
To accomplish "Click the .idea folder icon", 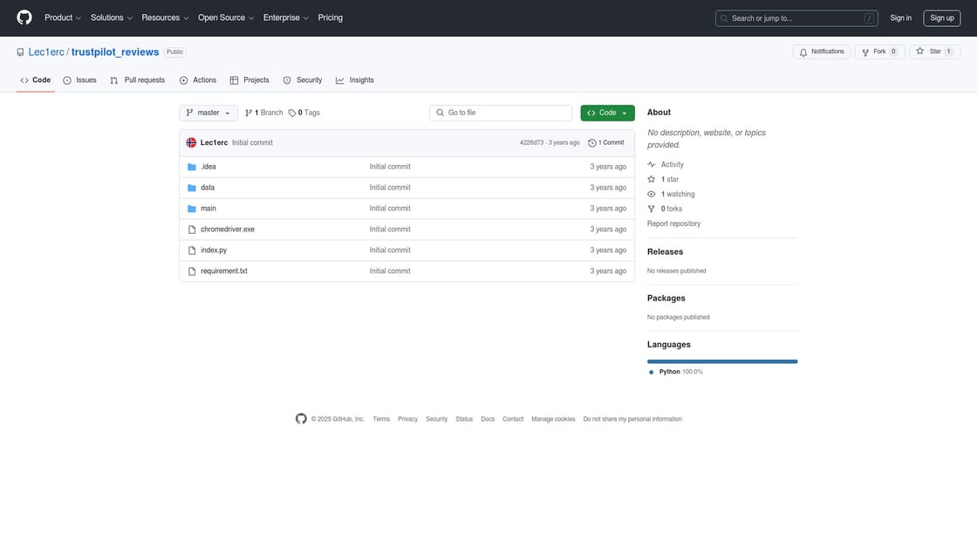I will [192, 167].
